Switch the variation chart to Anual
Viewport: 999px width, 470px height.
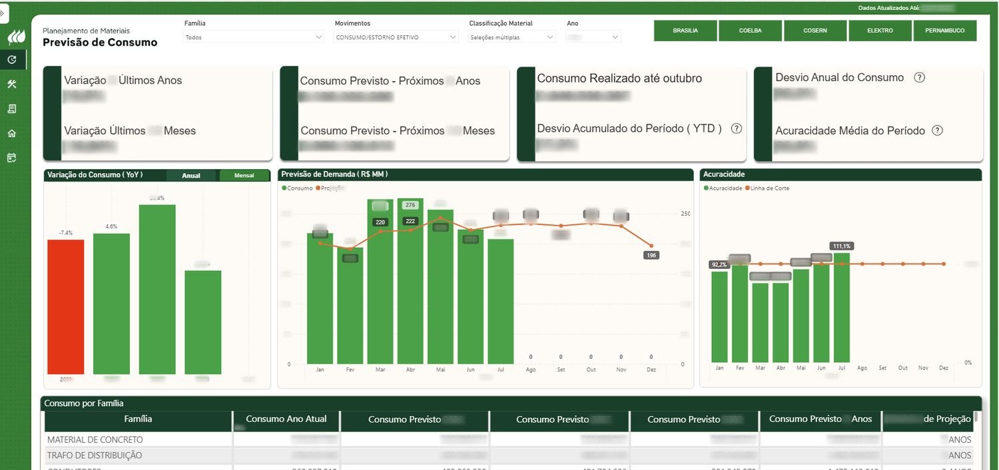(x=191, y=176)
